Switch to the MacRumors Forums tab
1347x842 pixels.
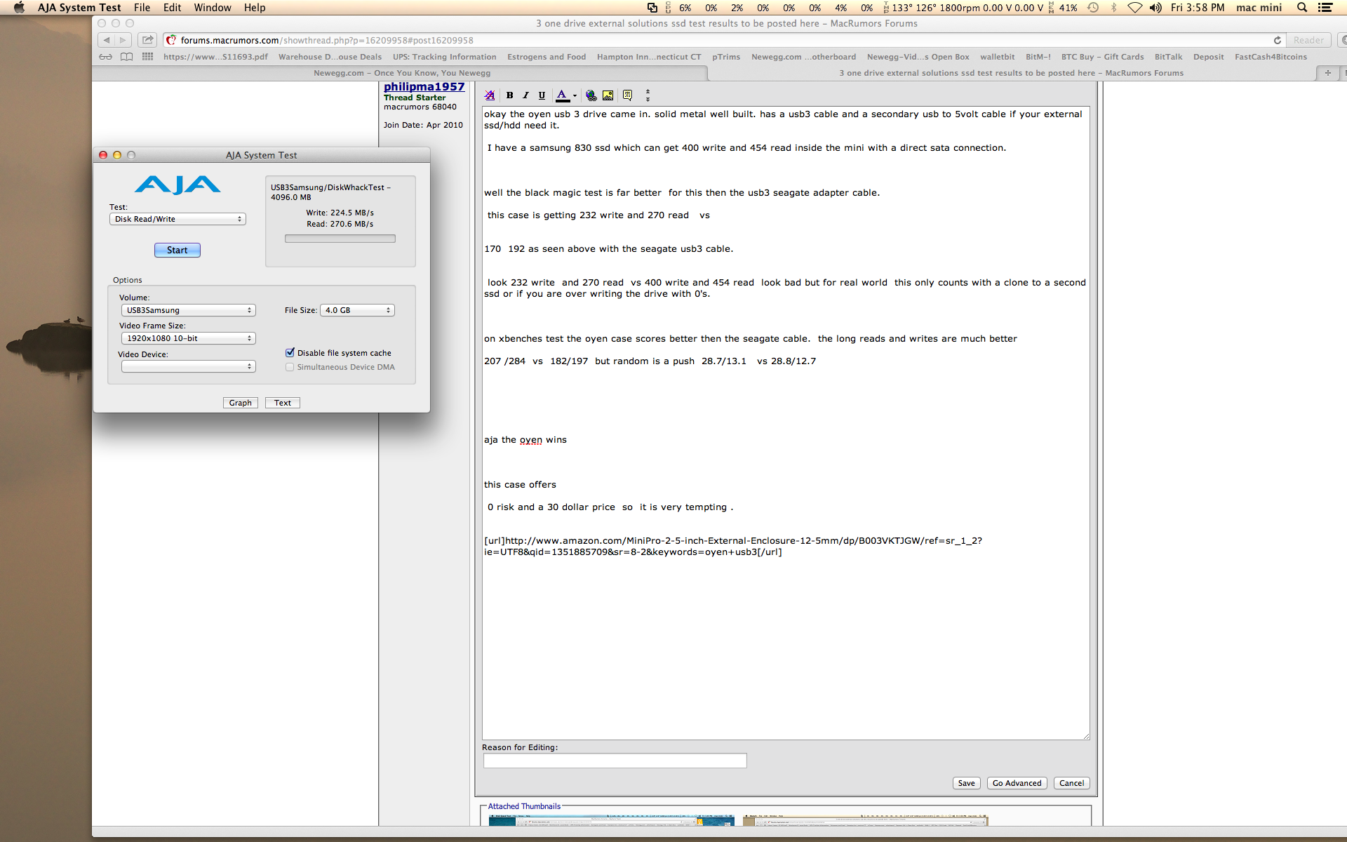click(x=1011, y=73)
